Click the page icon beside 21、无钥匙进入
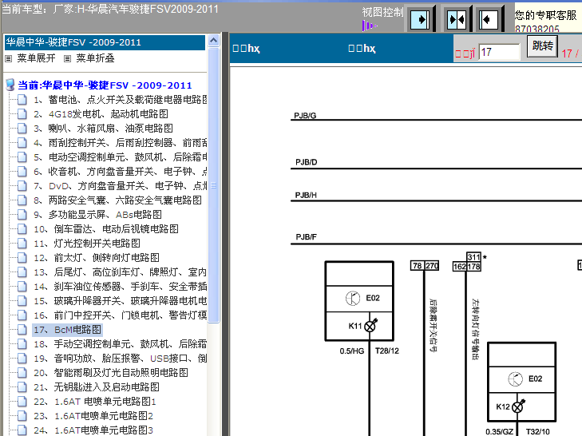This screenshot has width=582, height=436. 22,387
